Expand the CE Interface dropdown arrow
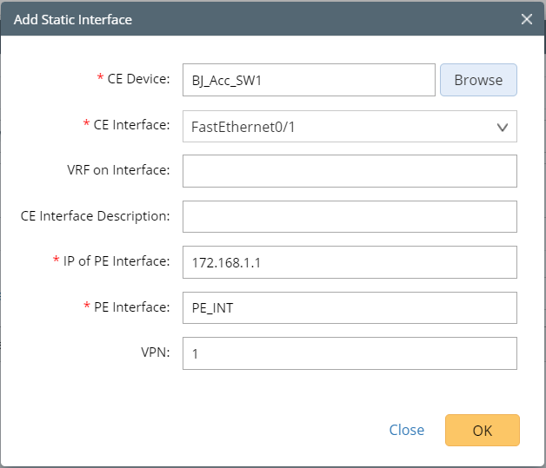 (502, 127)
